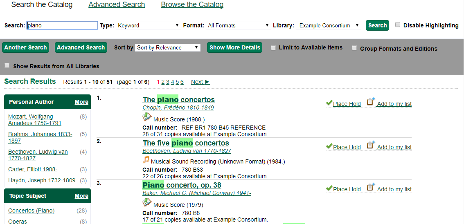Click the Music Score icon for Piano concerto, op. 38

[147, 202]
